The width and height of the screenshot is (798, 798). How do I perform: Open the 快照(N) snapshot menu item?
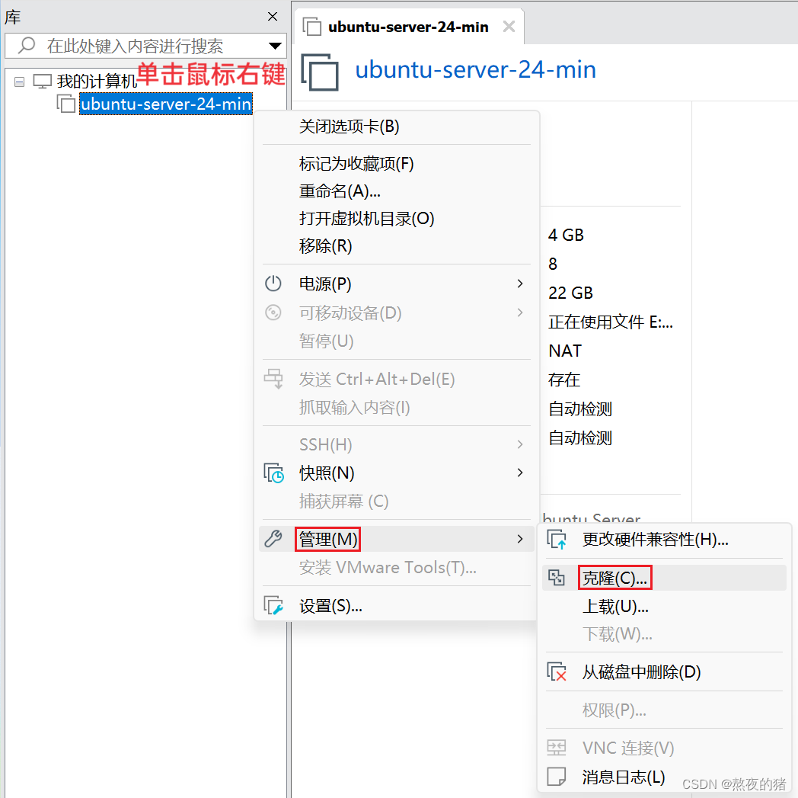coord(397,473)
